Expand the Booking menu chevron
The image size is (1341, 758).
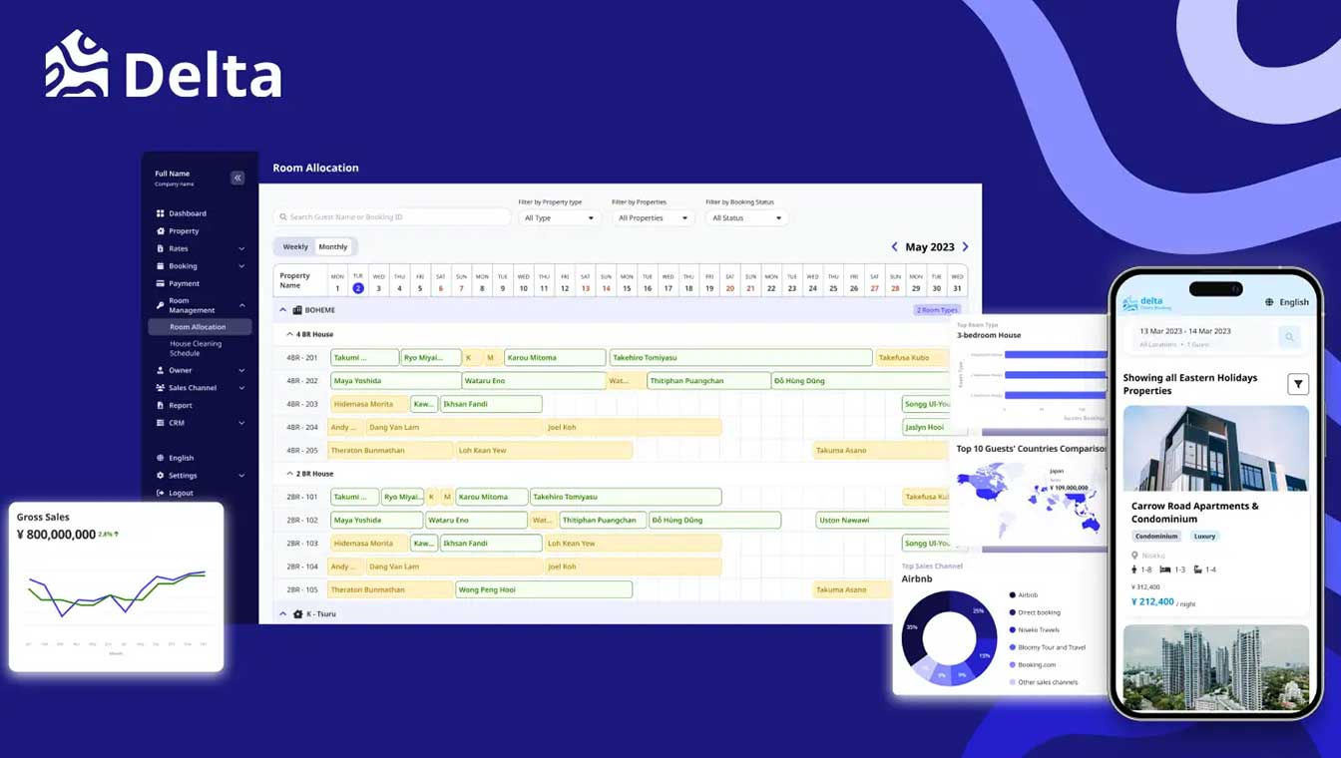click(x=241, y=266)
